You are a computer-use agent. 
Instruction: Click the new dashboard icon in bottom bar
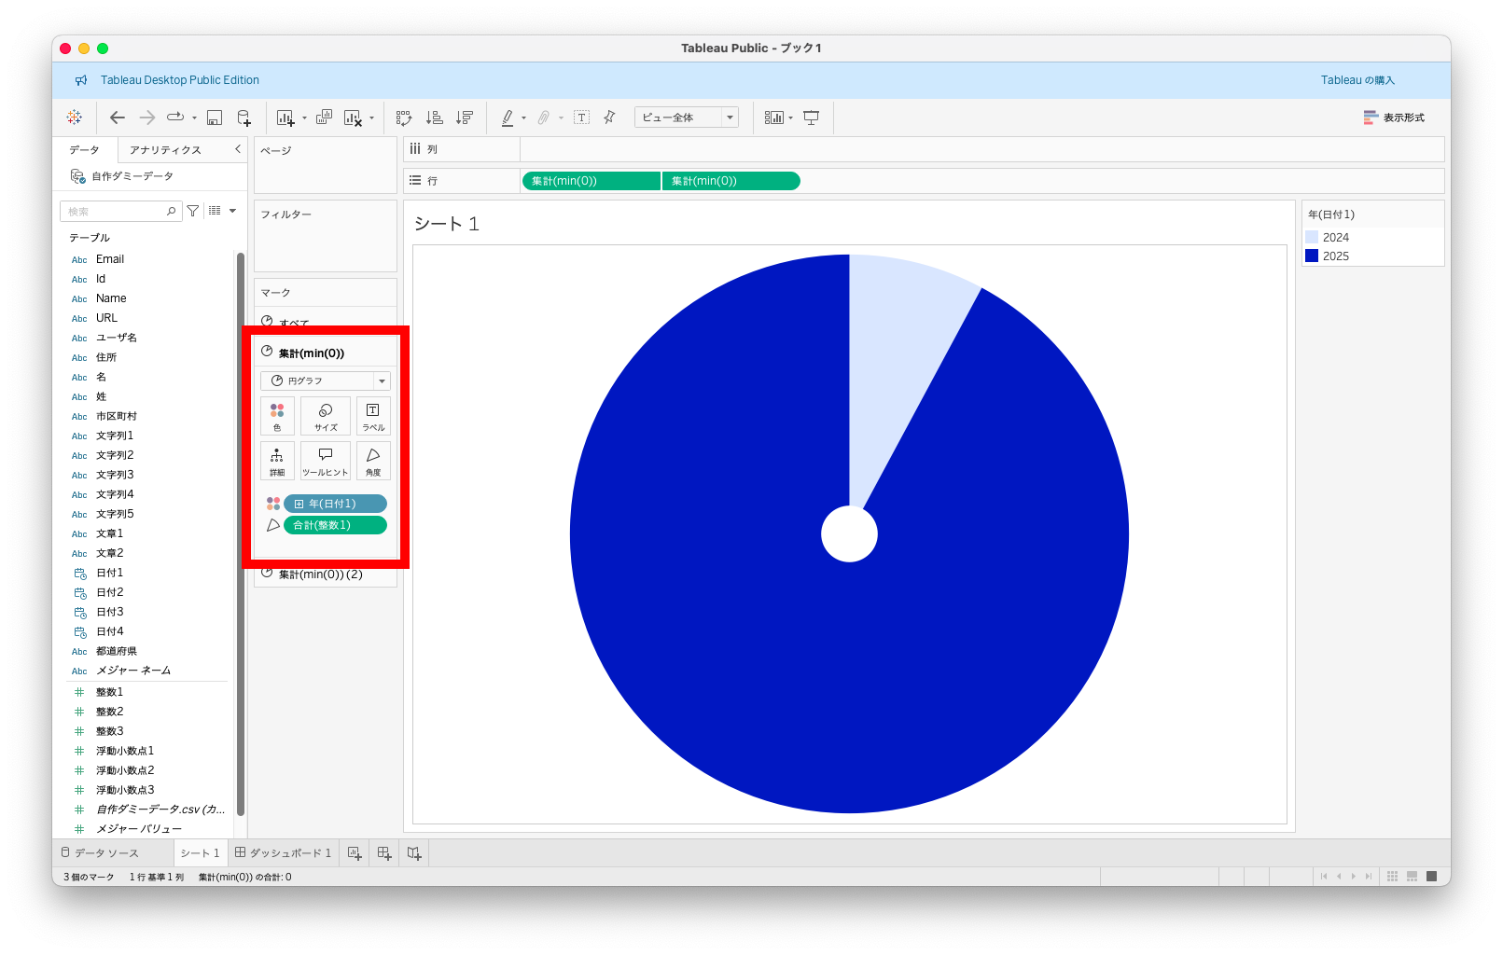(x=383, y=852)
